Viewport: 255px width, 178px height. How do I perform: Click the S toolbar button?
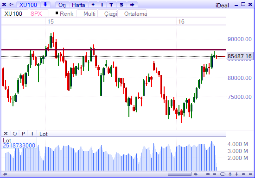click(x=121, y=5)
